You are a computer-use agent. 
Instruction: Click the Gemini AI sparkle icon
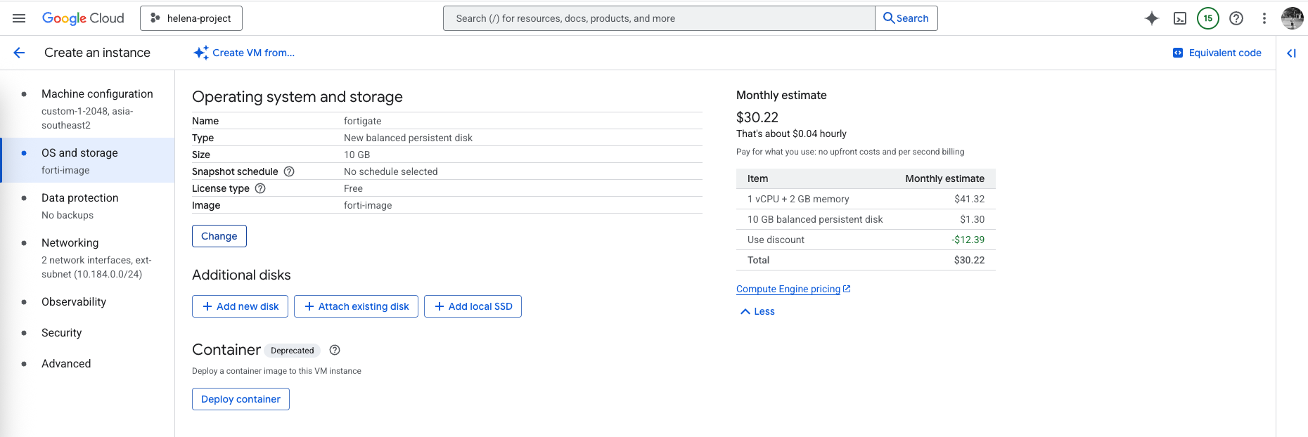pos(1151,18)
